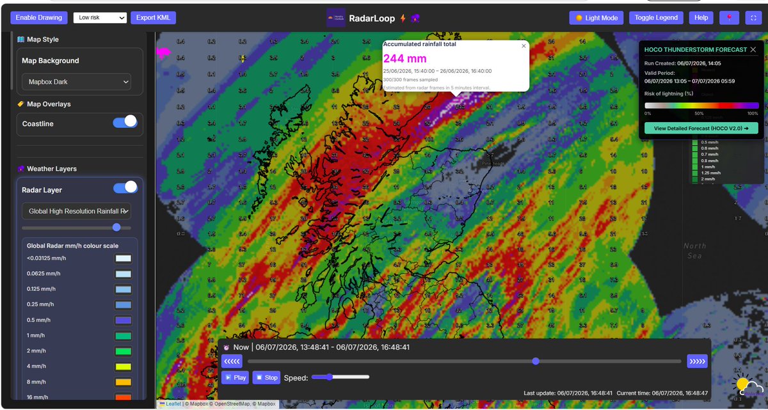Screen dimensions: 768x410
Task: Step forward with the forward arrows button
Action: (698, 361)
